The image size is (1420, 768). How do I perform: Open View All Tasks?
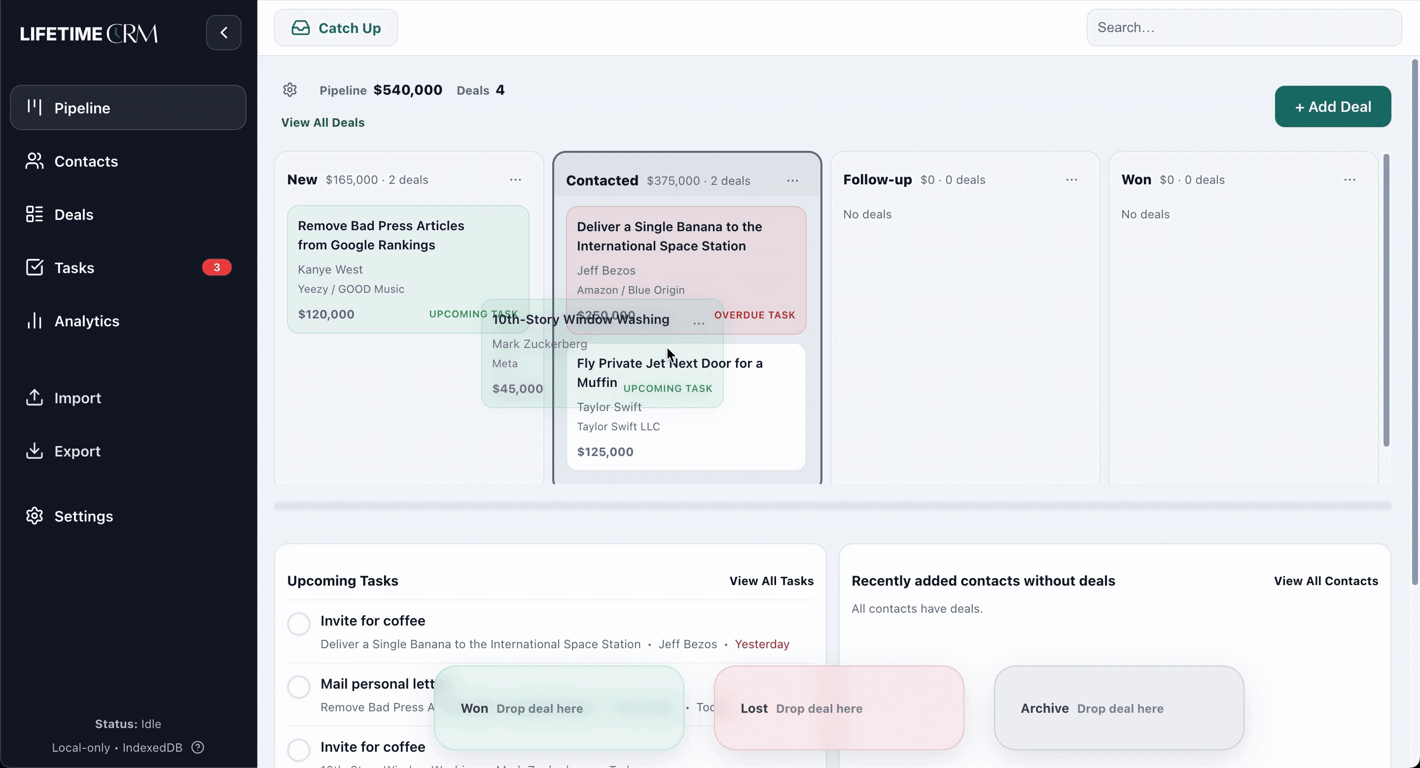click(x=771, y=581)
